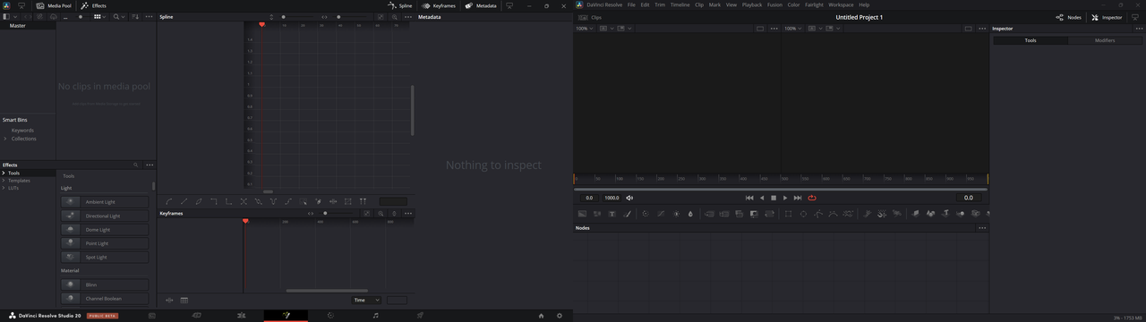The width and height of the screenshot is (1146, 322).
Task: Add Text+ node from toolbar
Action: [611, 214]
